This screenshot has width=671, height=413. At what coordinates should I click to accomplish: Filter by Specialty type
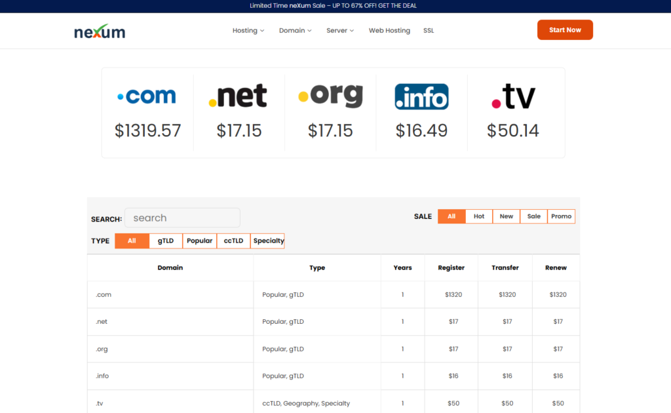click(268, 241)
